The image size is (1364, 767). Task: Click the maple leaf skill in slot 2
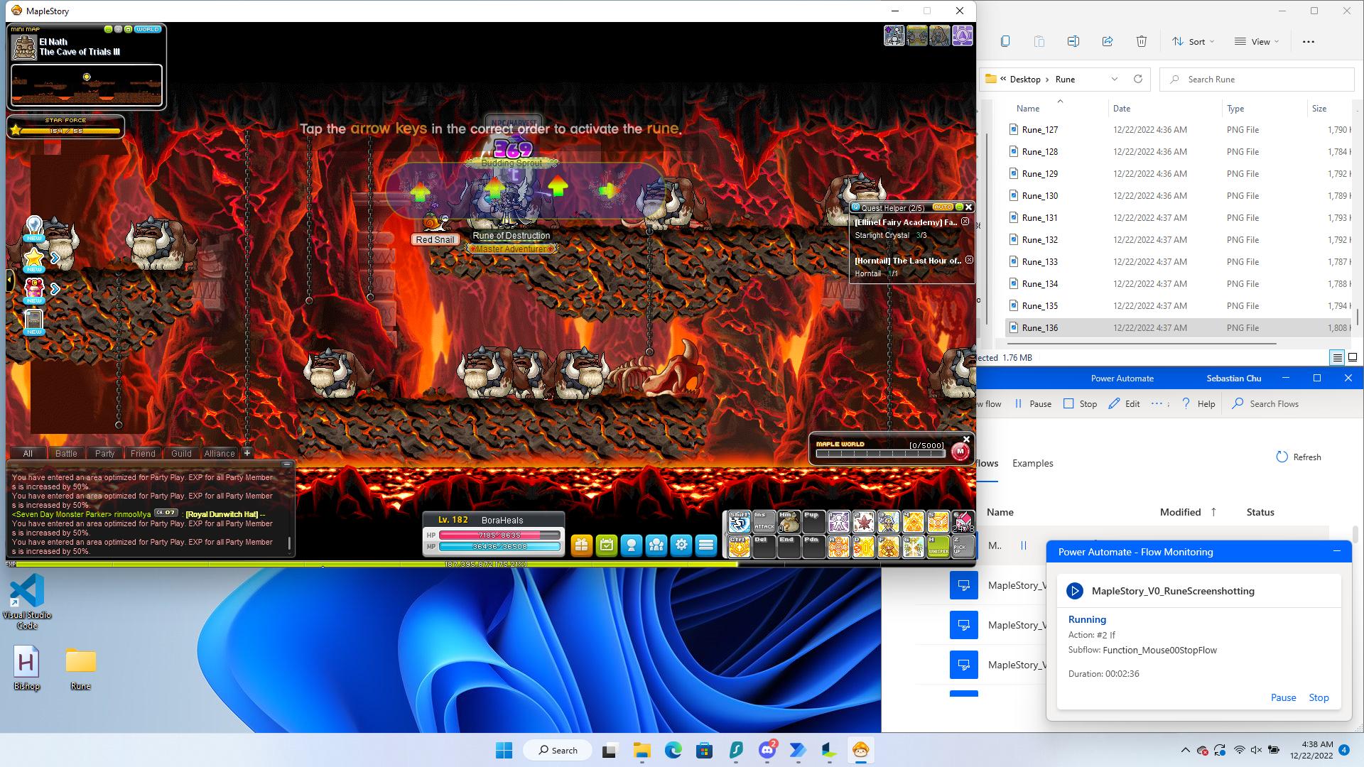pyautogui.click(x=863, y=522)
